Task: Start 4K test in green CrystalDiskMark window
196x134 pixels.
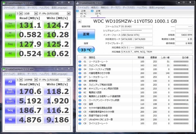Action: click(10, 53)
